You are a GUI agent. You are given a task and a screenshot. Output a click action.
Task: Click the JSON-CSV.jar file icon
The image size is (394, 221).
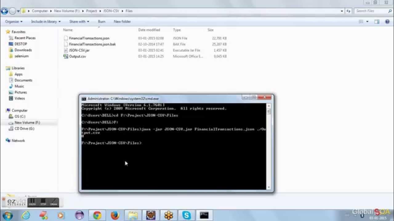click(x=66, y=50)
